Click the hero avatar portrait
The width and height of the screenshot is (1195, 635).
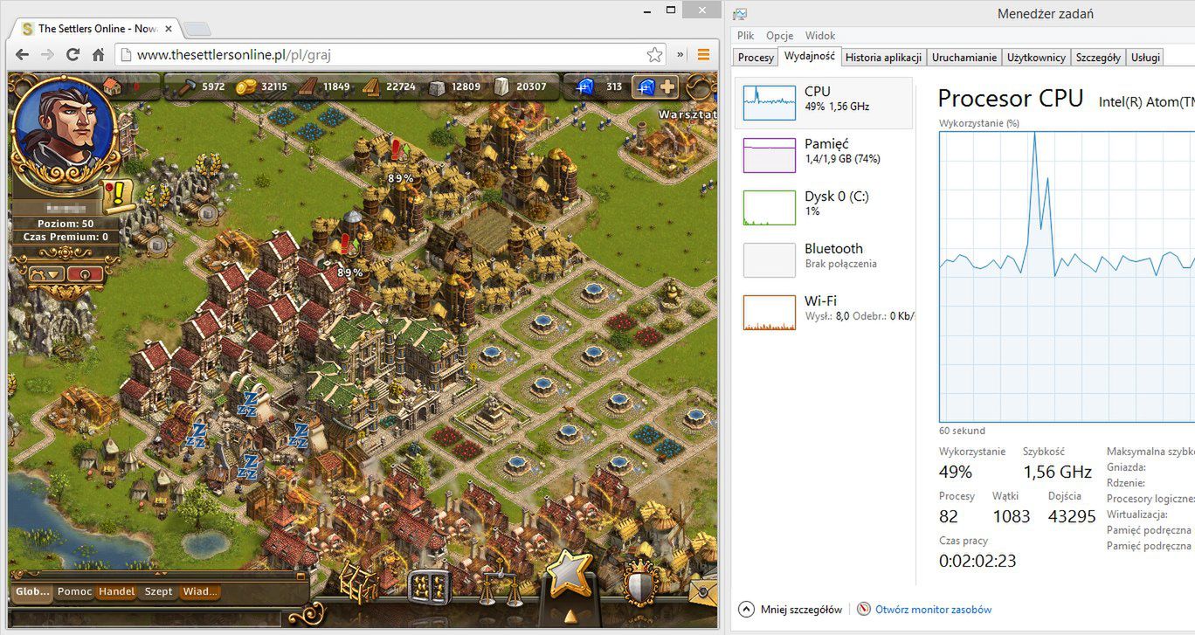(x=66, y=127)
